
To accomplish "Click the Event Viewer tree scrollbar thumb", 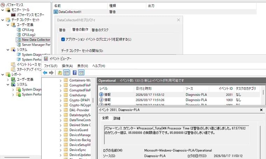I will point(93,100).
